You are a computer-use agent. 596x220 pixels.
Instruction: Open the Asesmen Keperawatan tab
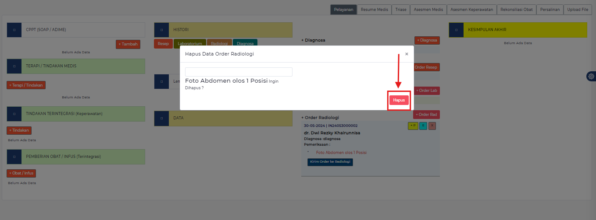(x=472, y=10)
